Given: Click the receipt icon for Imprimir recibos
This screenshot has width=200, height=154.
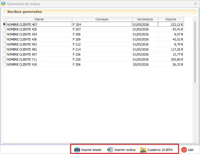Looking at the screenshot, I should (x=110, y=150).
